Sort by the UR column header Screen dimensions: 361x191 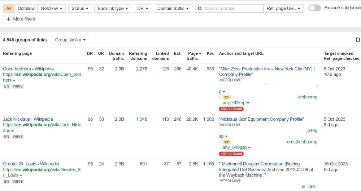click(101, 53)
